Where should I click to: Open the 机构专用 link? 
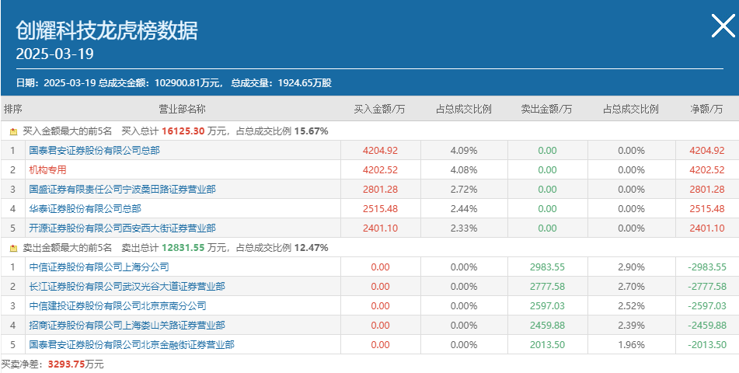point(47,169)
